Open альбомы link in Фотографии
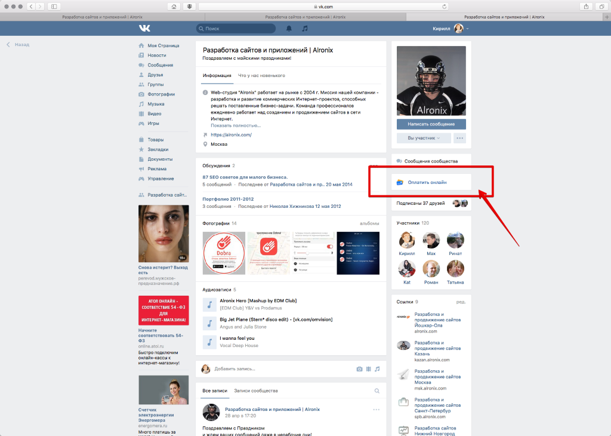This screenshot has height=436, width=611. (369, 223)
